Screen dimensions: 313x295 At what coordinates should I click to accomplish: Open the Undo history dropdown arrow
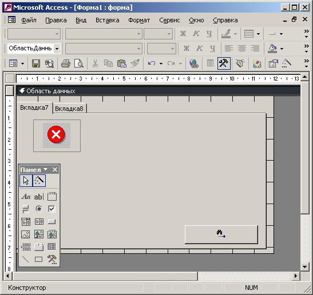(161, 63)
